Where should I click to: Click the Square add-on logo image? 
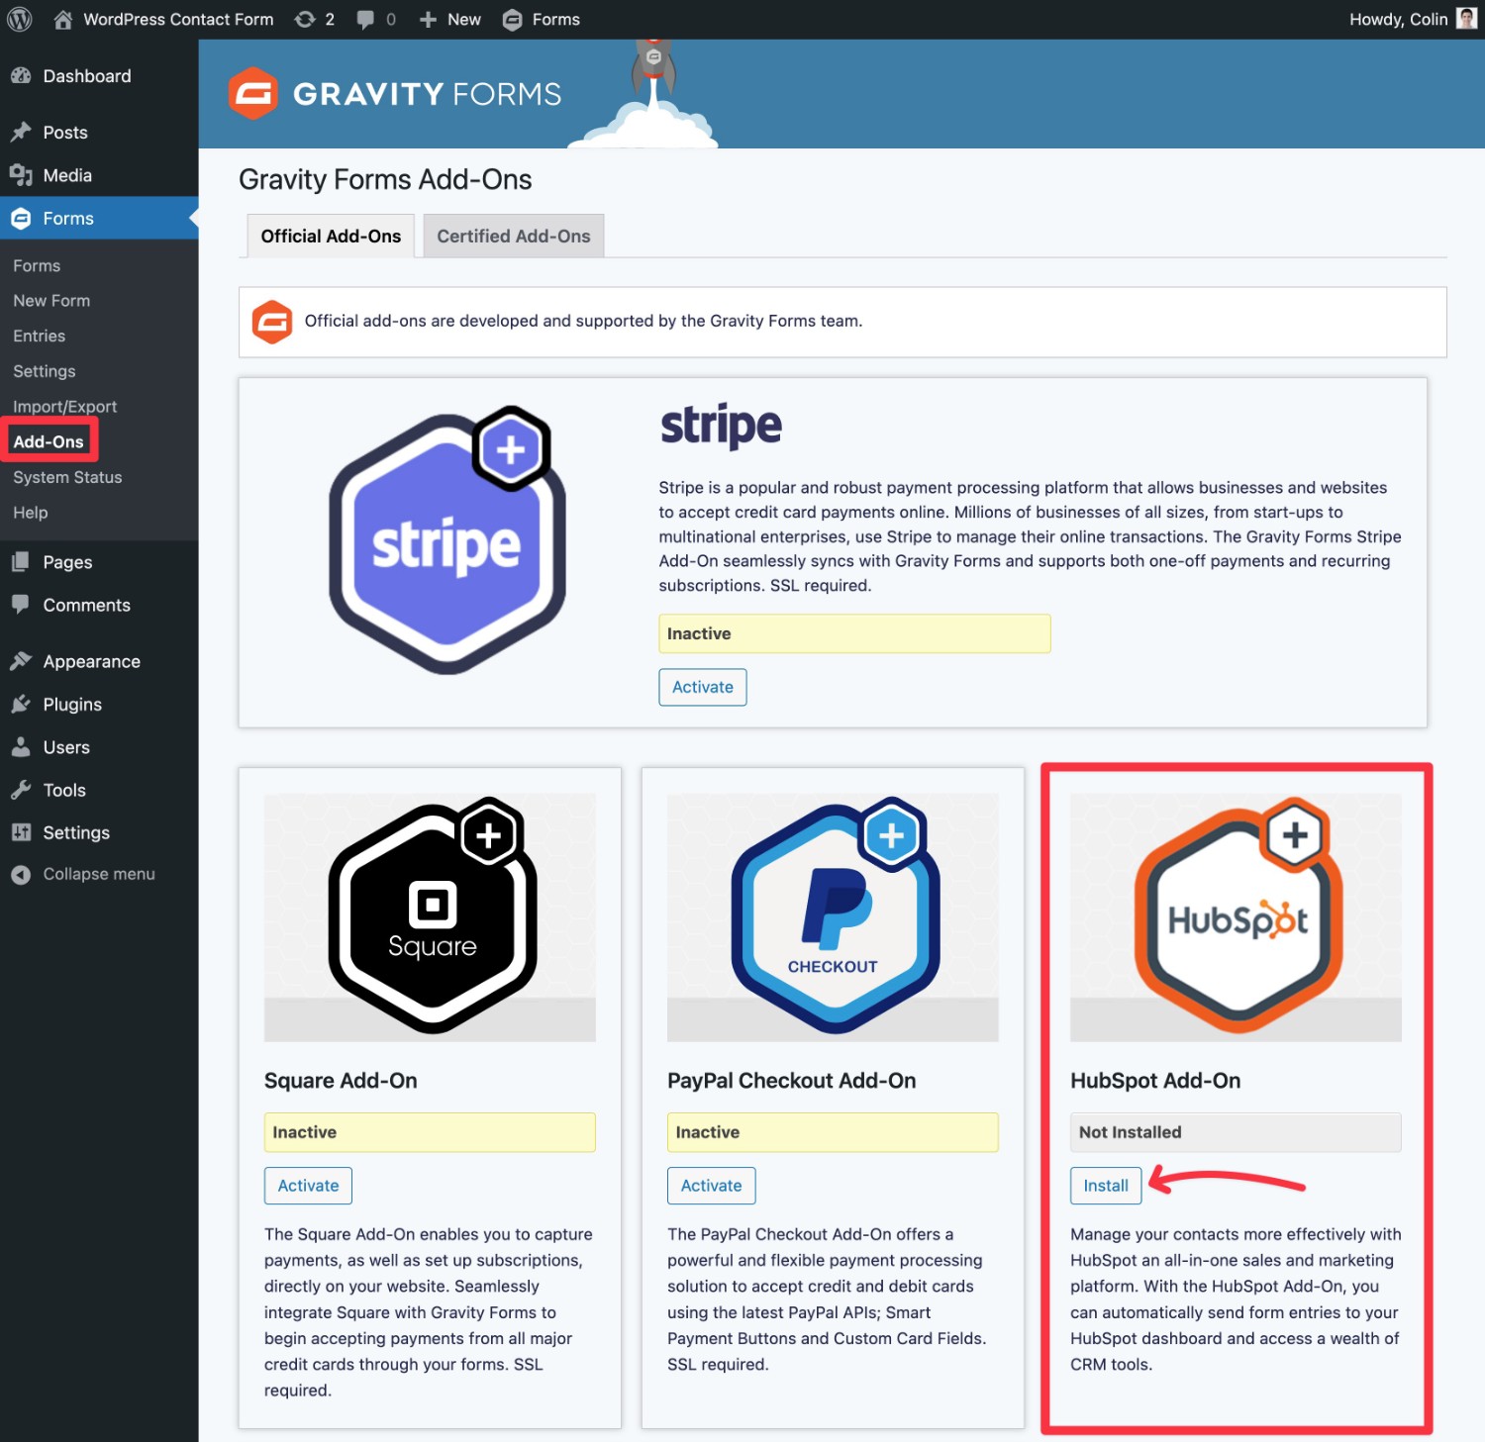tap(430, 916)
